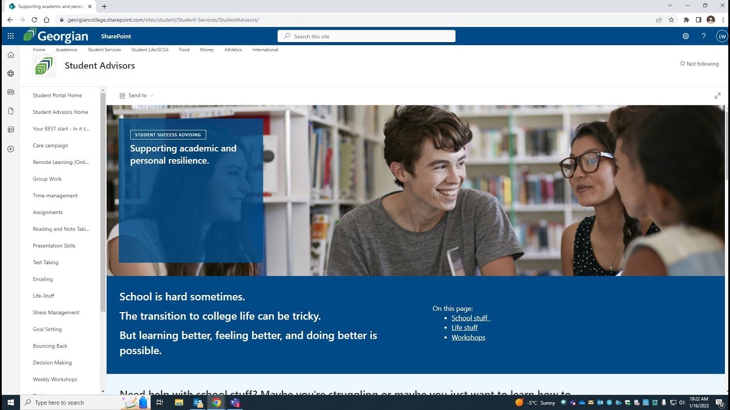
Task: Open Outlook from the taskbar
Action: [x=198, y=403]
